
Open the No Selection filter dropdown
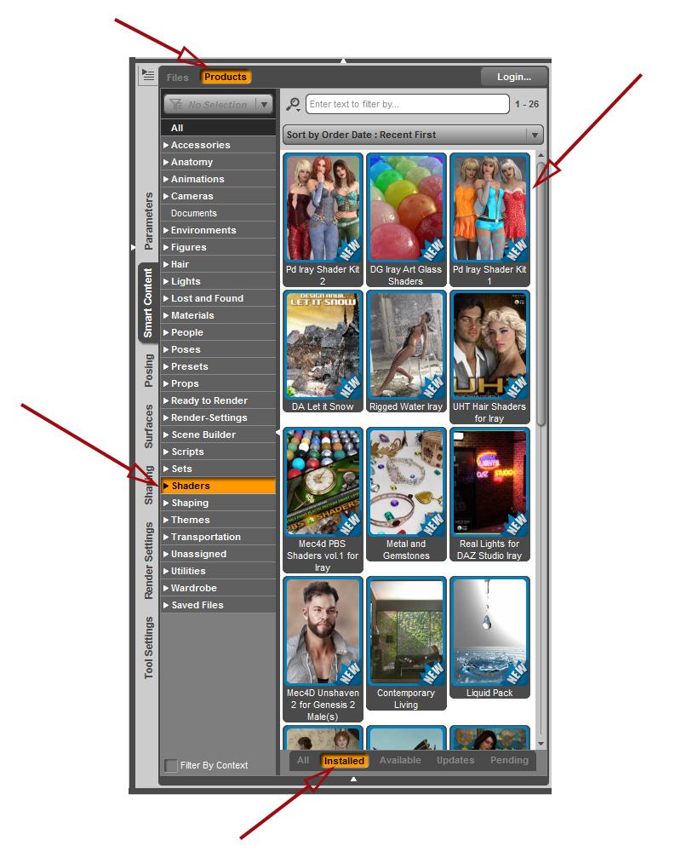pyautogui.click(x=265, y=104)
